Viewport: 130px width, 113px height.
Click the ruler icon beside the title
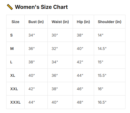point(10,7)
